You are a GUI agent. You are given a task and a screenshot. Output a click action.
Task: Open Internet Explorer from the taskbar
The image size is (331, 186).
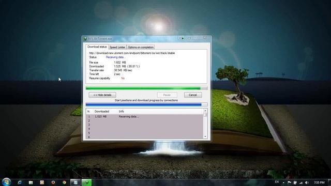click(x=20, y=182)
